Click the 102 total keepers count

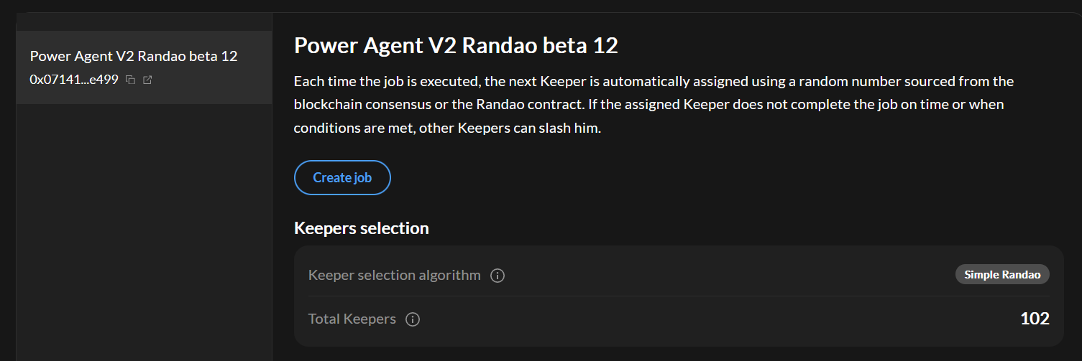click(x=1035, y=319)
